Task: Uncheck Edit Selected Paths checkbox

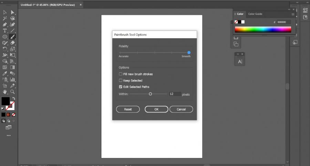Action: (121, 87)
